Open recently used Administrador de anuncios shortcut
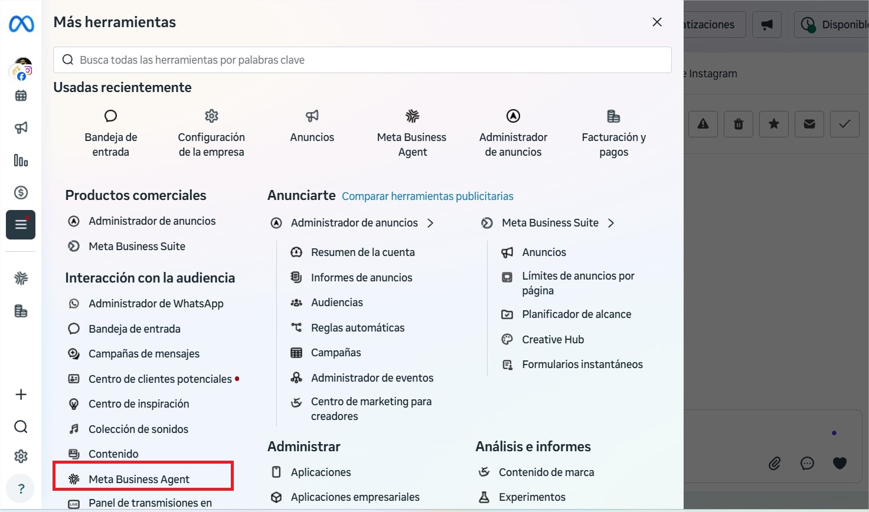The image size is (869, 512). pos(514,134)
